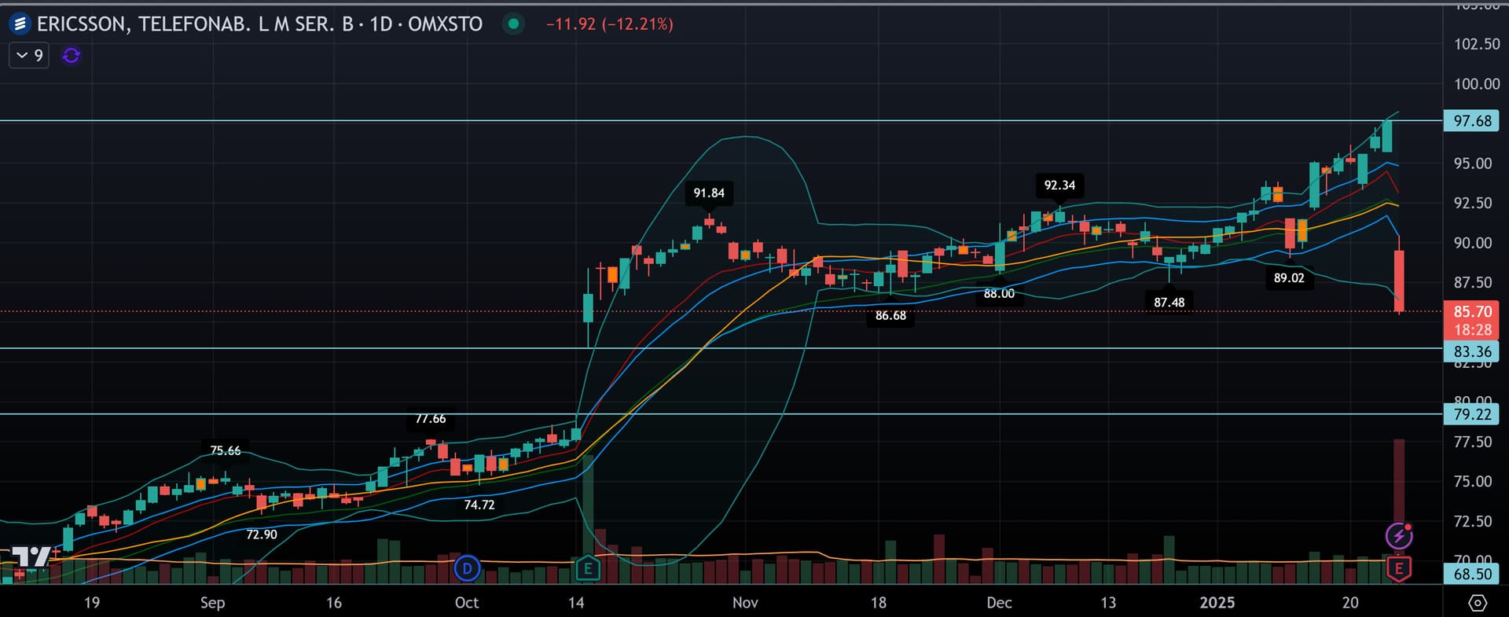Click the 20 date label on time axis
Image resolution: width=1509 pixels, height=617 pixels.
coord(1350,603)
